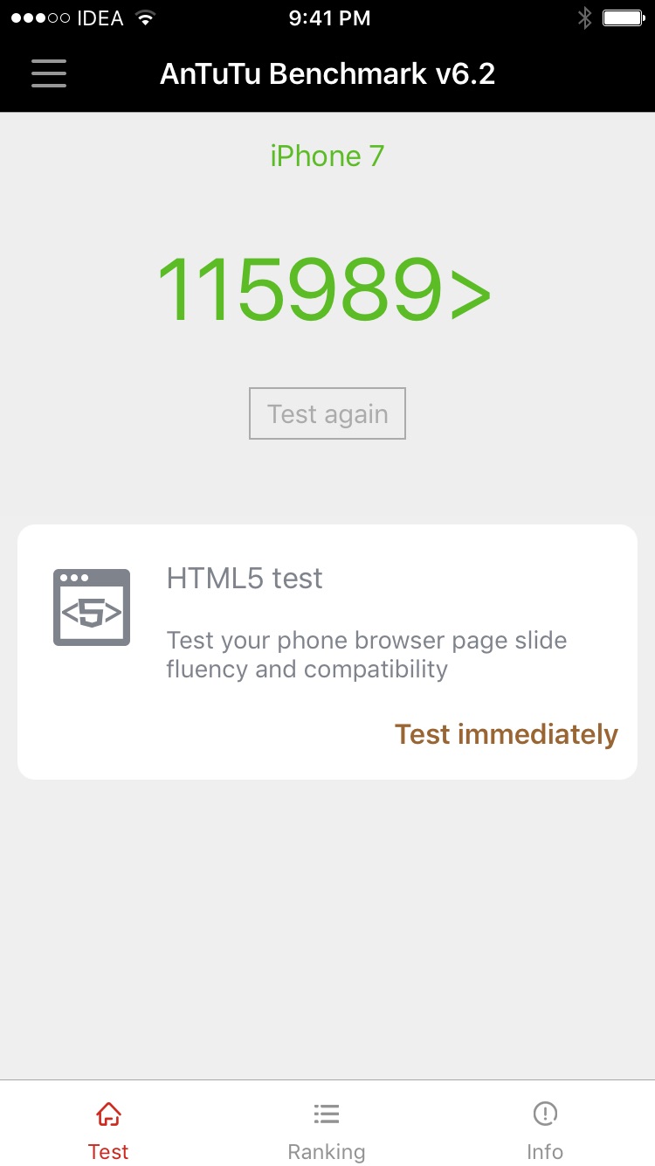Tap the cellular signal dots
Image resolution: width=655 pixels, height=1166 pixels.
point(39,17)
